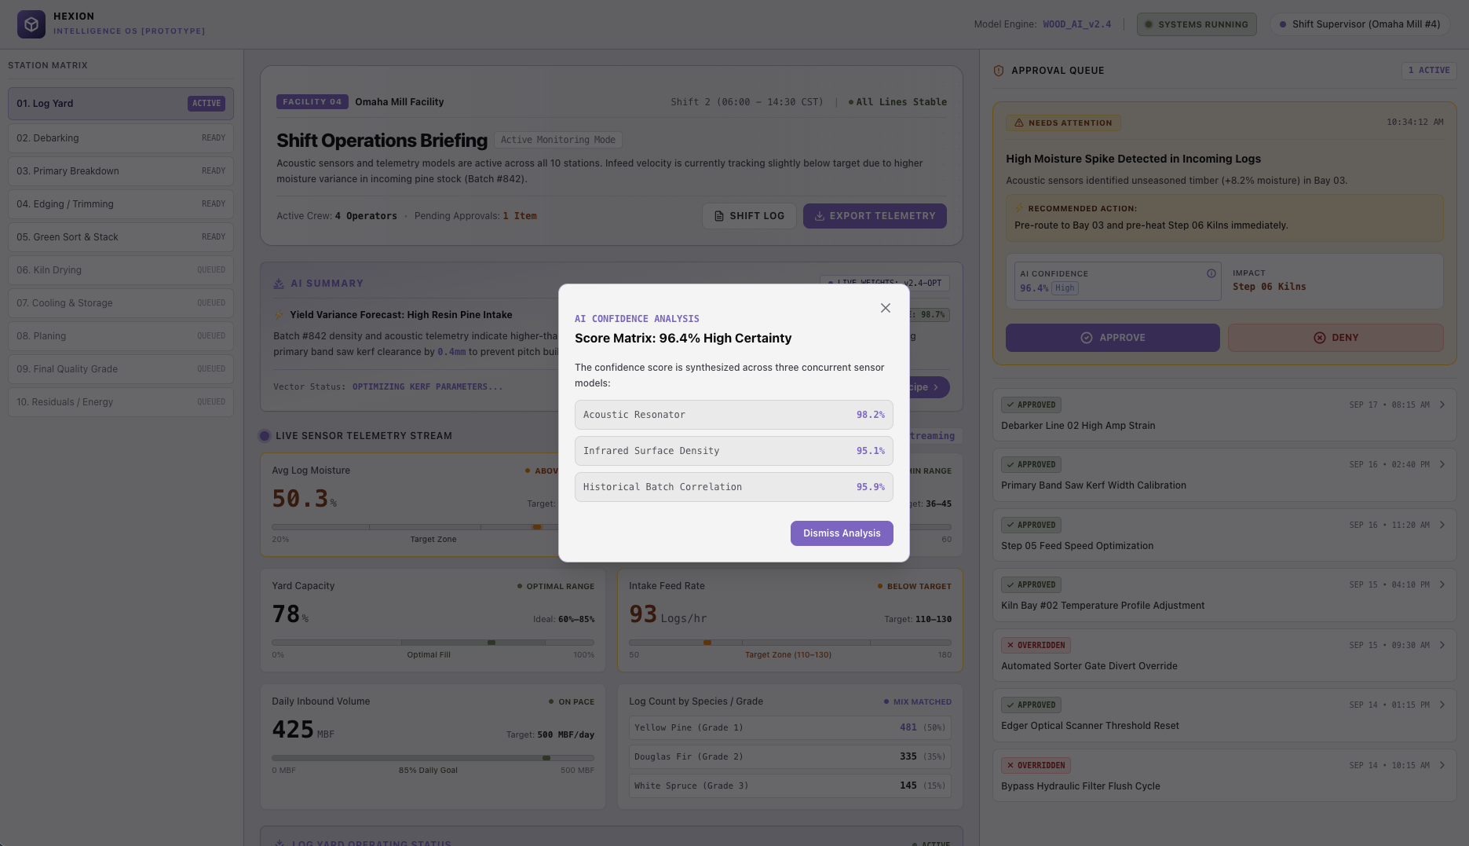
Task: Open the Shift Log
Action: 749,216
